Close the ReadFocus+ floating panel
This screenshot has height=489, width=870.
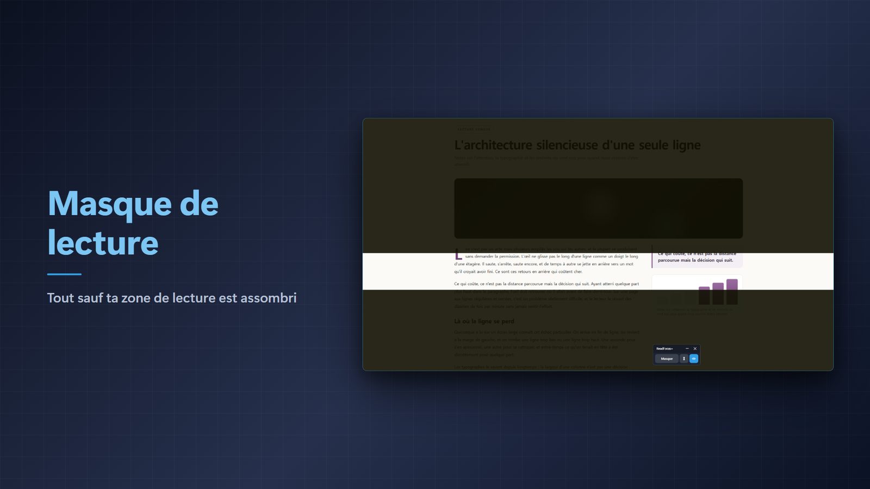pos(695,348)
